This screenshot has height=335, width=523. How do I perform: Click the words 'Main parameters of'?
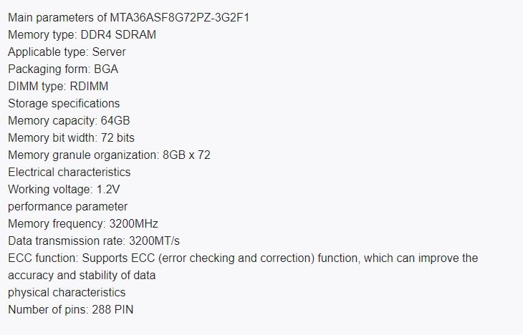pos(55,16)
